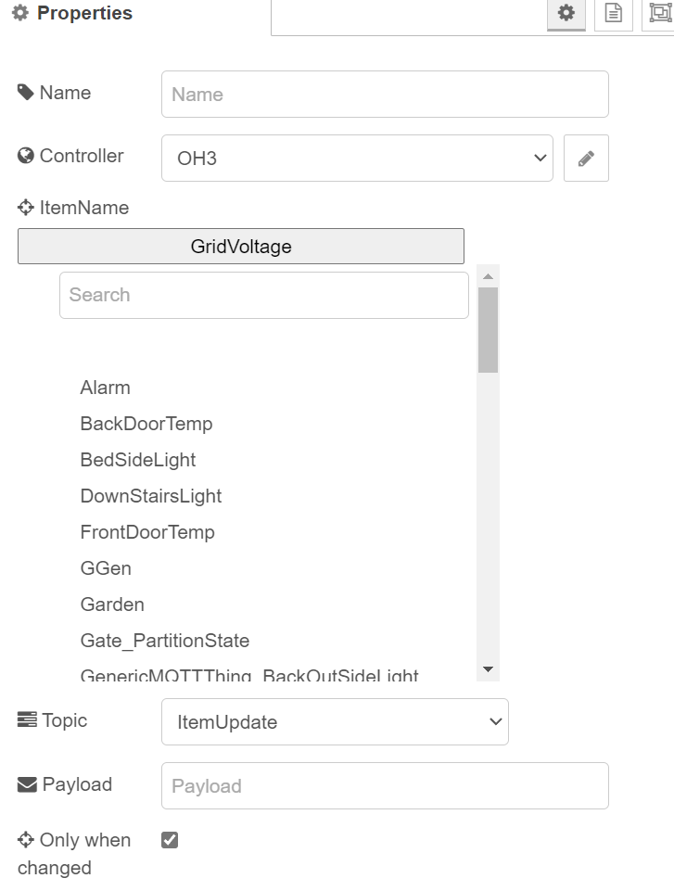Toggle the Only when changed checkbox

(x=170, y=840)
